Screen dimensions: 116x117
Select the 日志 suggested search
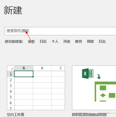[102, 42]
